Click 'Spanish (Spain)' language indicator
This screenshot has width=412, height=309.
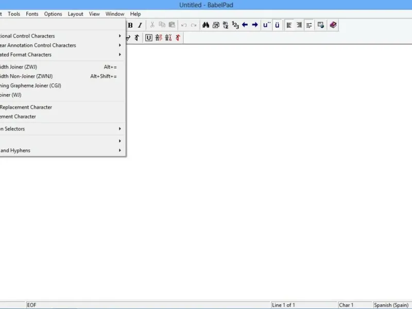click(392, 305)
